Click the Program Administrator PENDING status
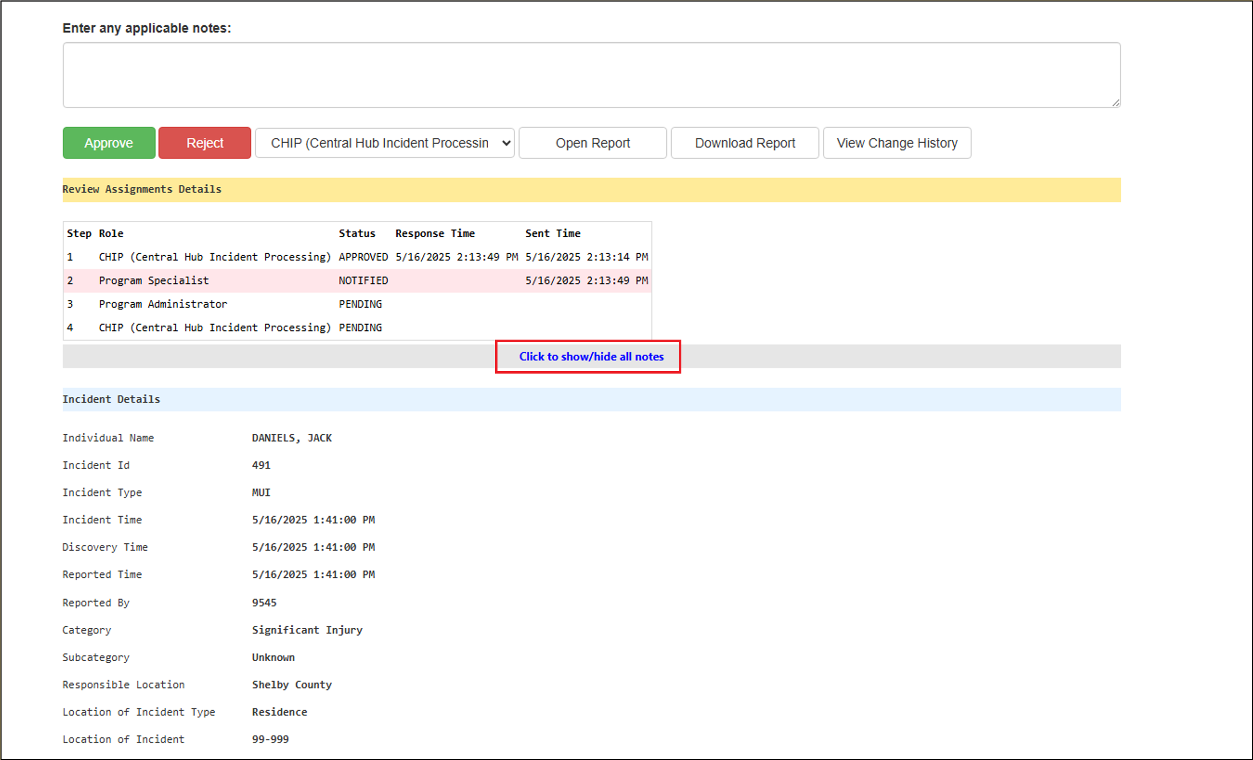The image size is (1253, 760). pos(360,304)
